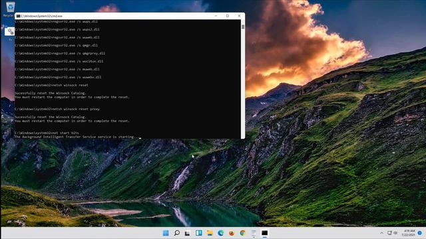Viewport: 426px width, 239px height.
Task: Minimize the cmd.exe window
Action: point(216,16)
